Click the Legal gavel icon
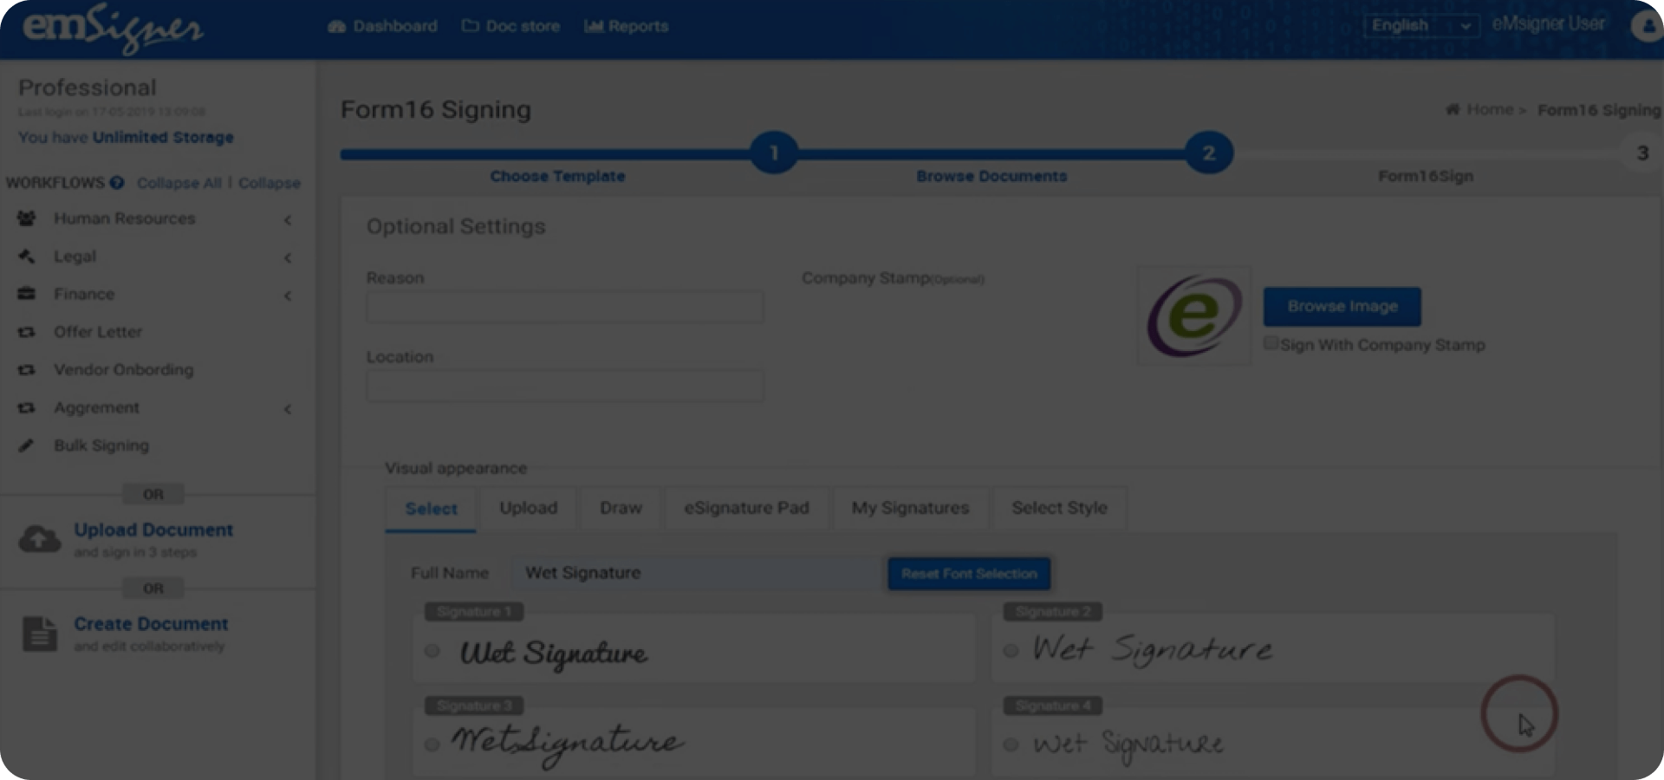 tap(27, 257)
